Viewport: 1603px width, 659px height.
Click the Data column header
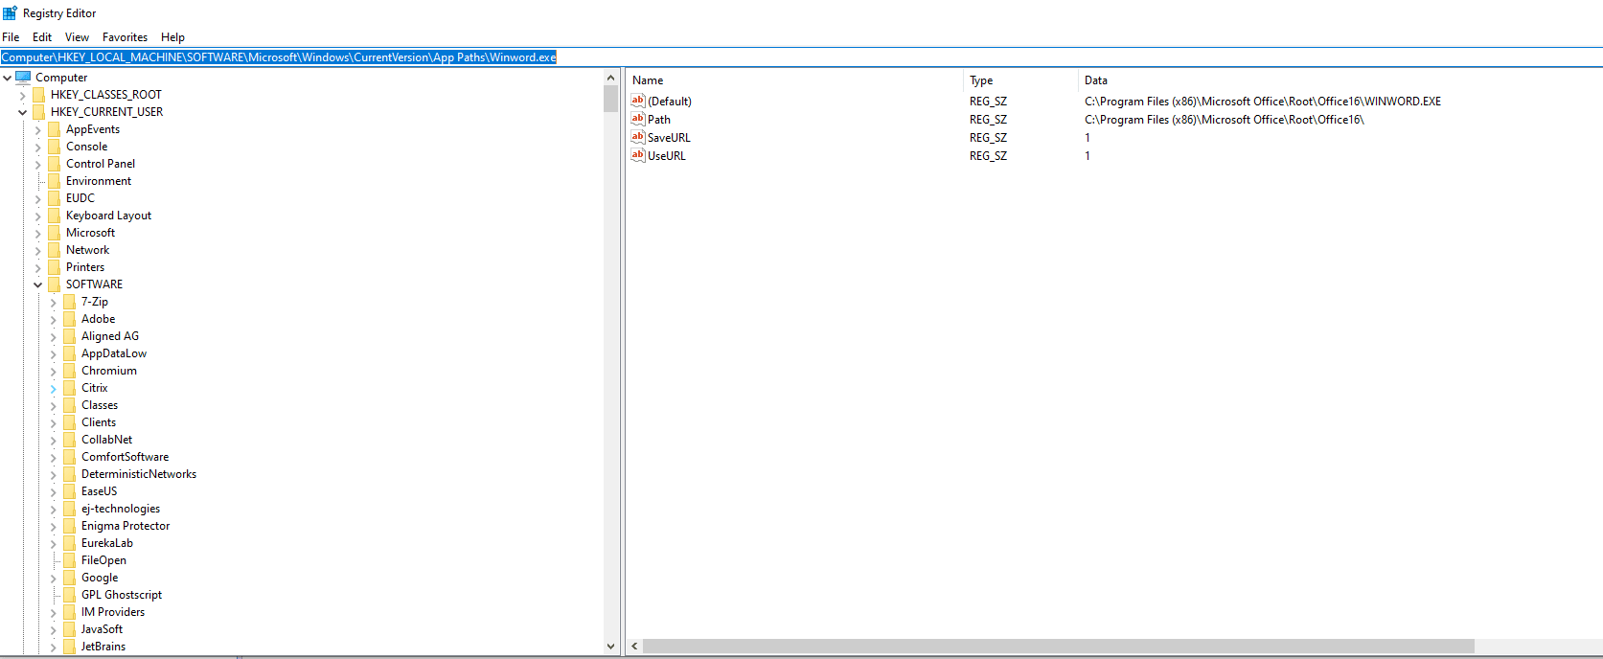(1340, 80)
